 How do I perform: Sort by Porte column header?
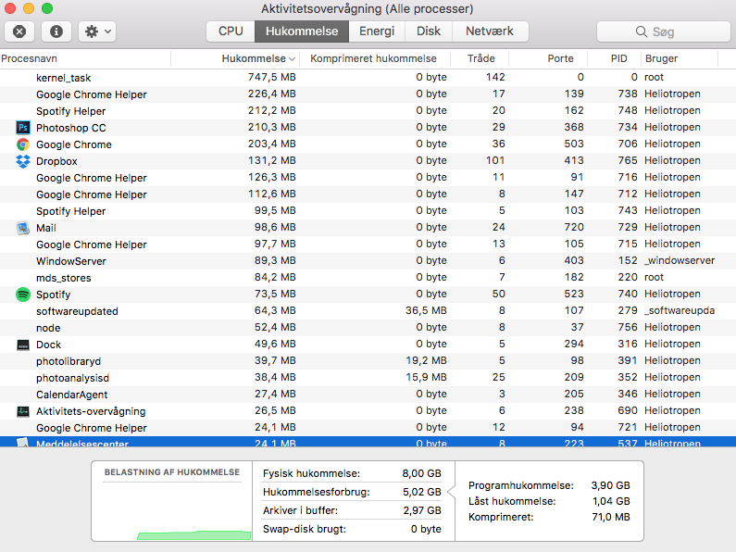tap(548, 58)
